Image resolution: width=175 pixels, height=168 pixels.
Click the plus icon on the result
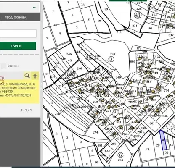click(x=35, y=76)
